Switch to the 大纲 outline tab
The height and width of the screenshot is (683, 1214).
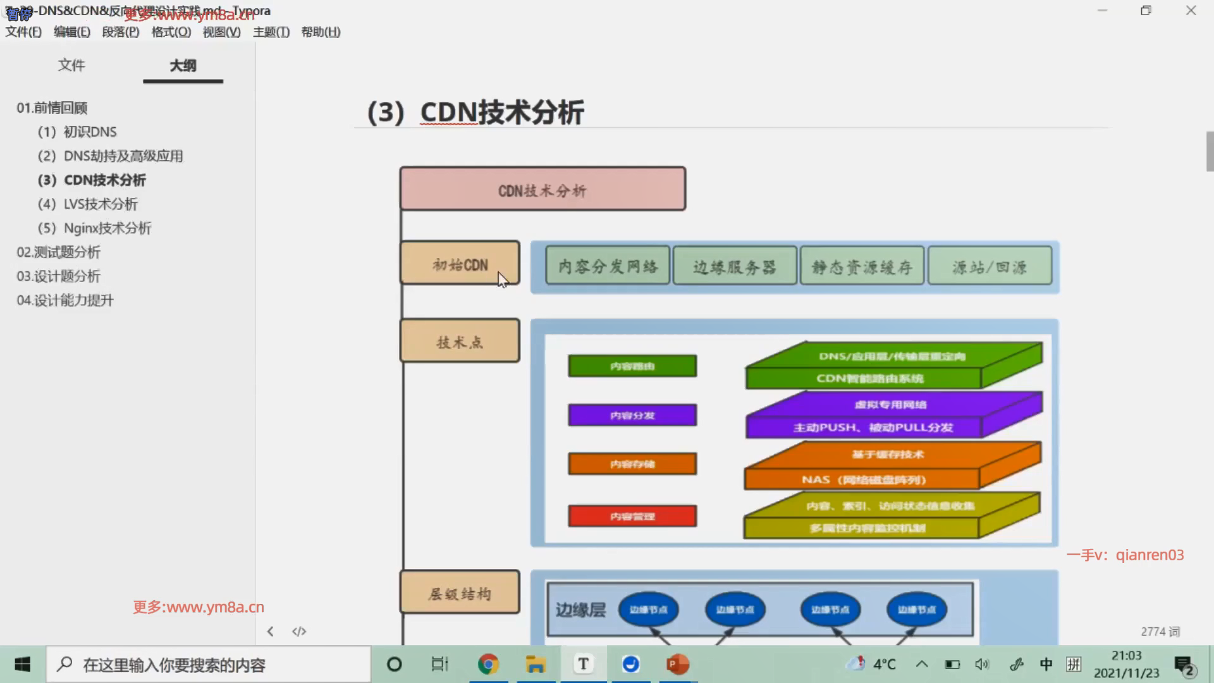click(183, 65)
